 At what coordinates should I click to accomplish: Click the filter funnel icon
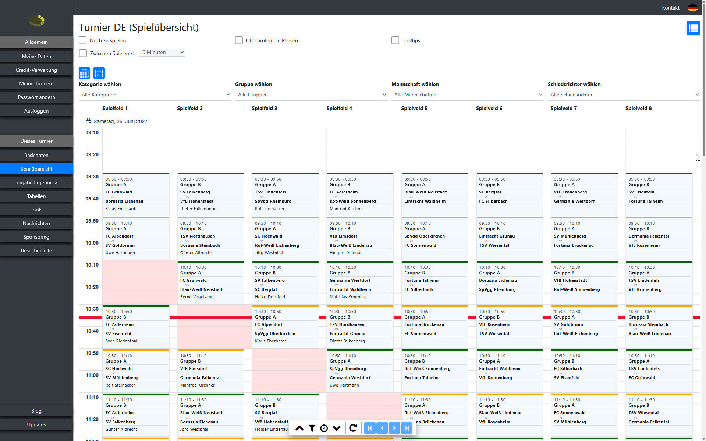coord(312,428)
